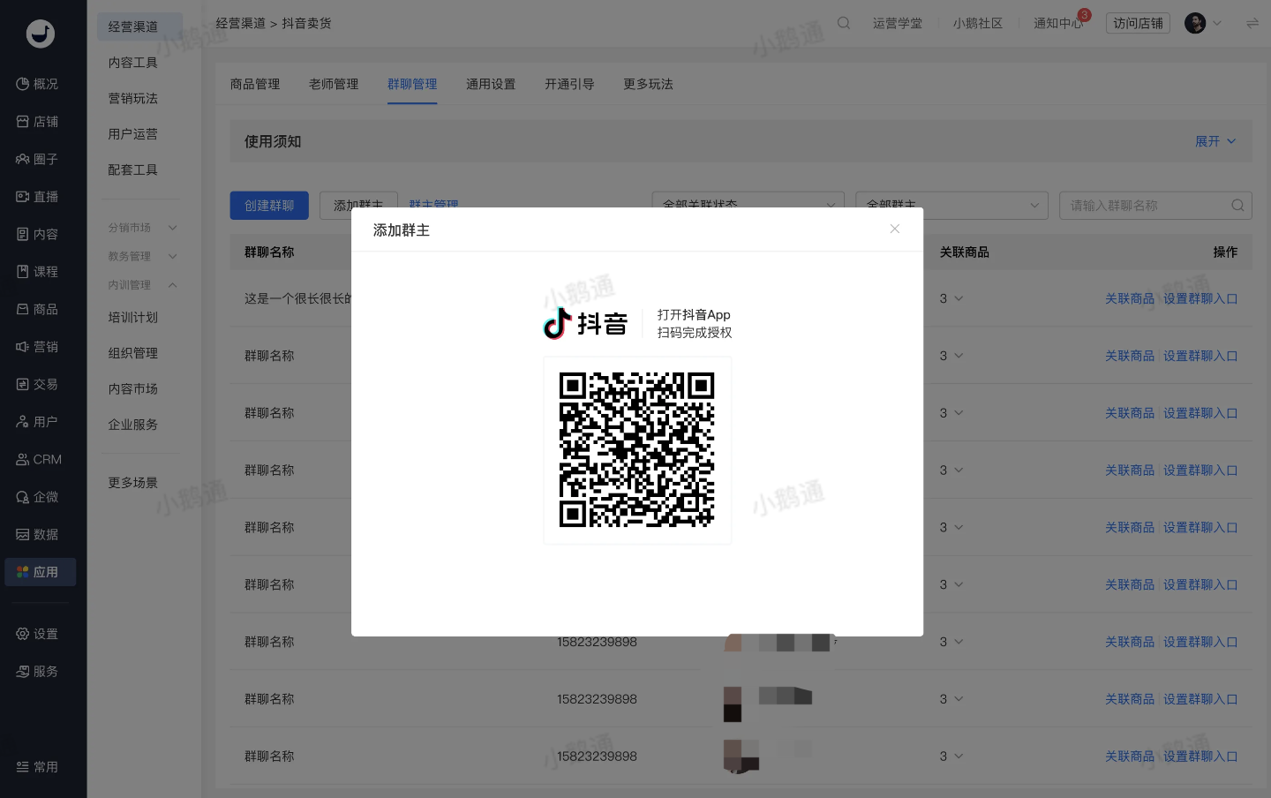Click 设置群聊入口 link in first row

pyautogui.click(x=1200, y=298)
